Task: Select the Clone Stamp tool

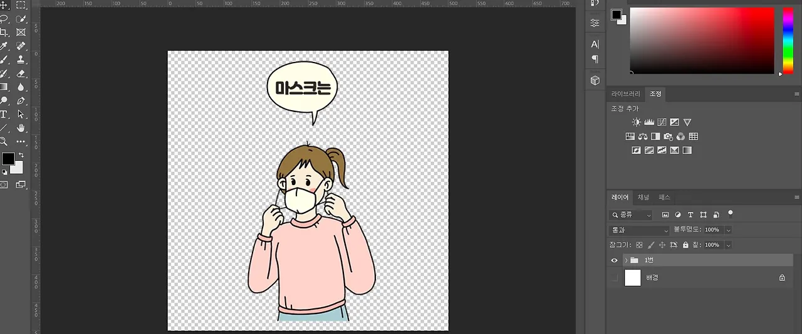Action: tap(21, 60)
